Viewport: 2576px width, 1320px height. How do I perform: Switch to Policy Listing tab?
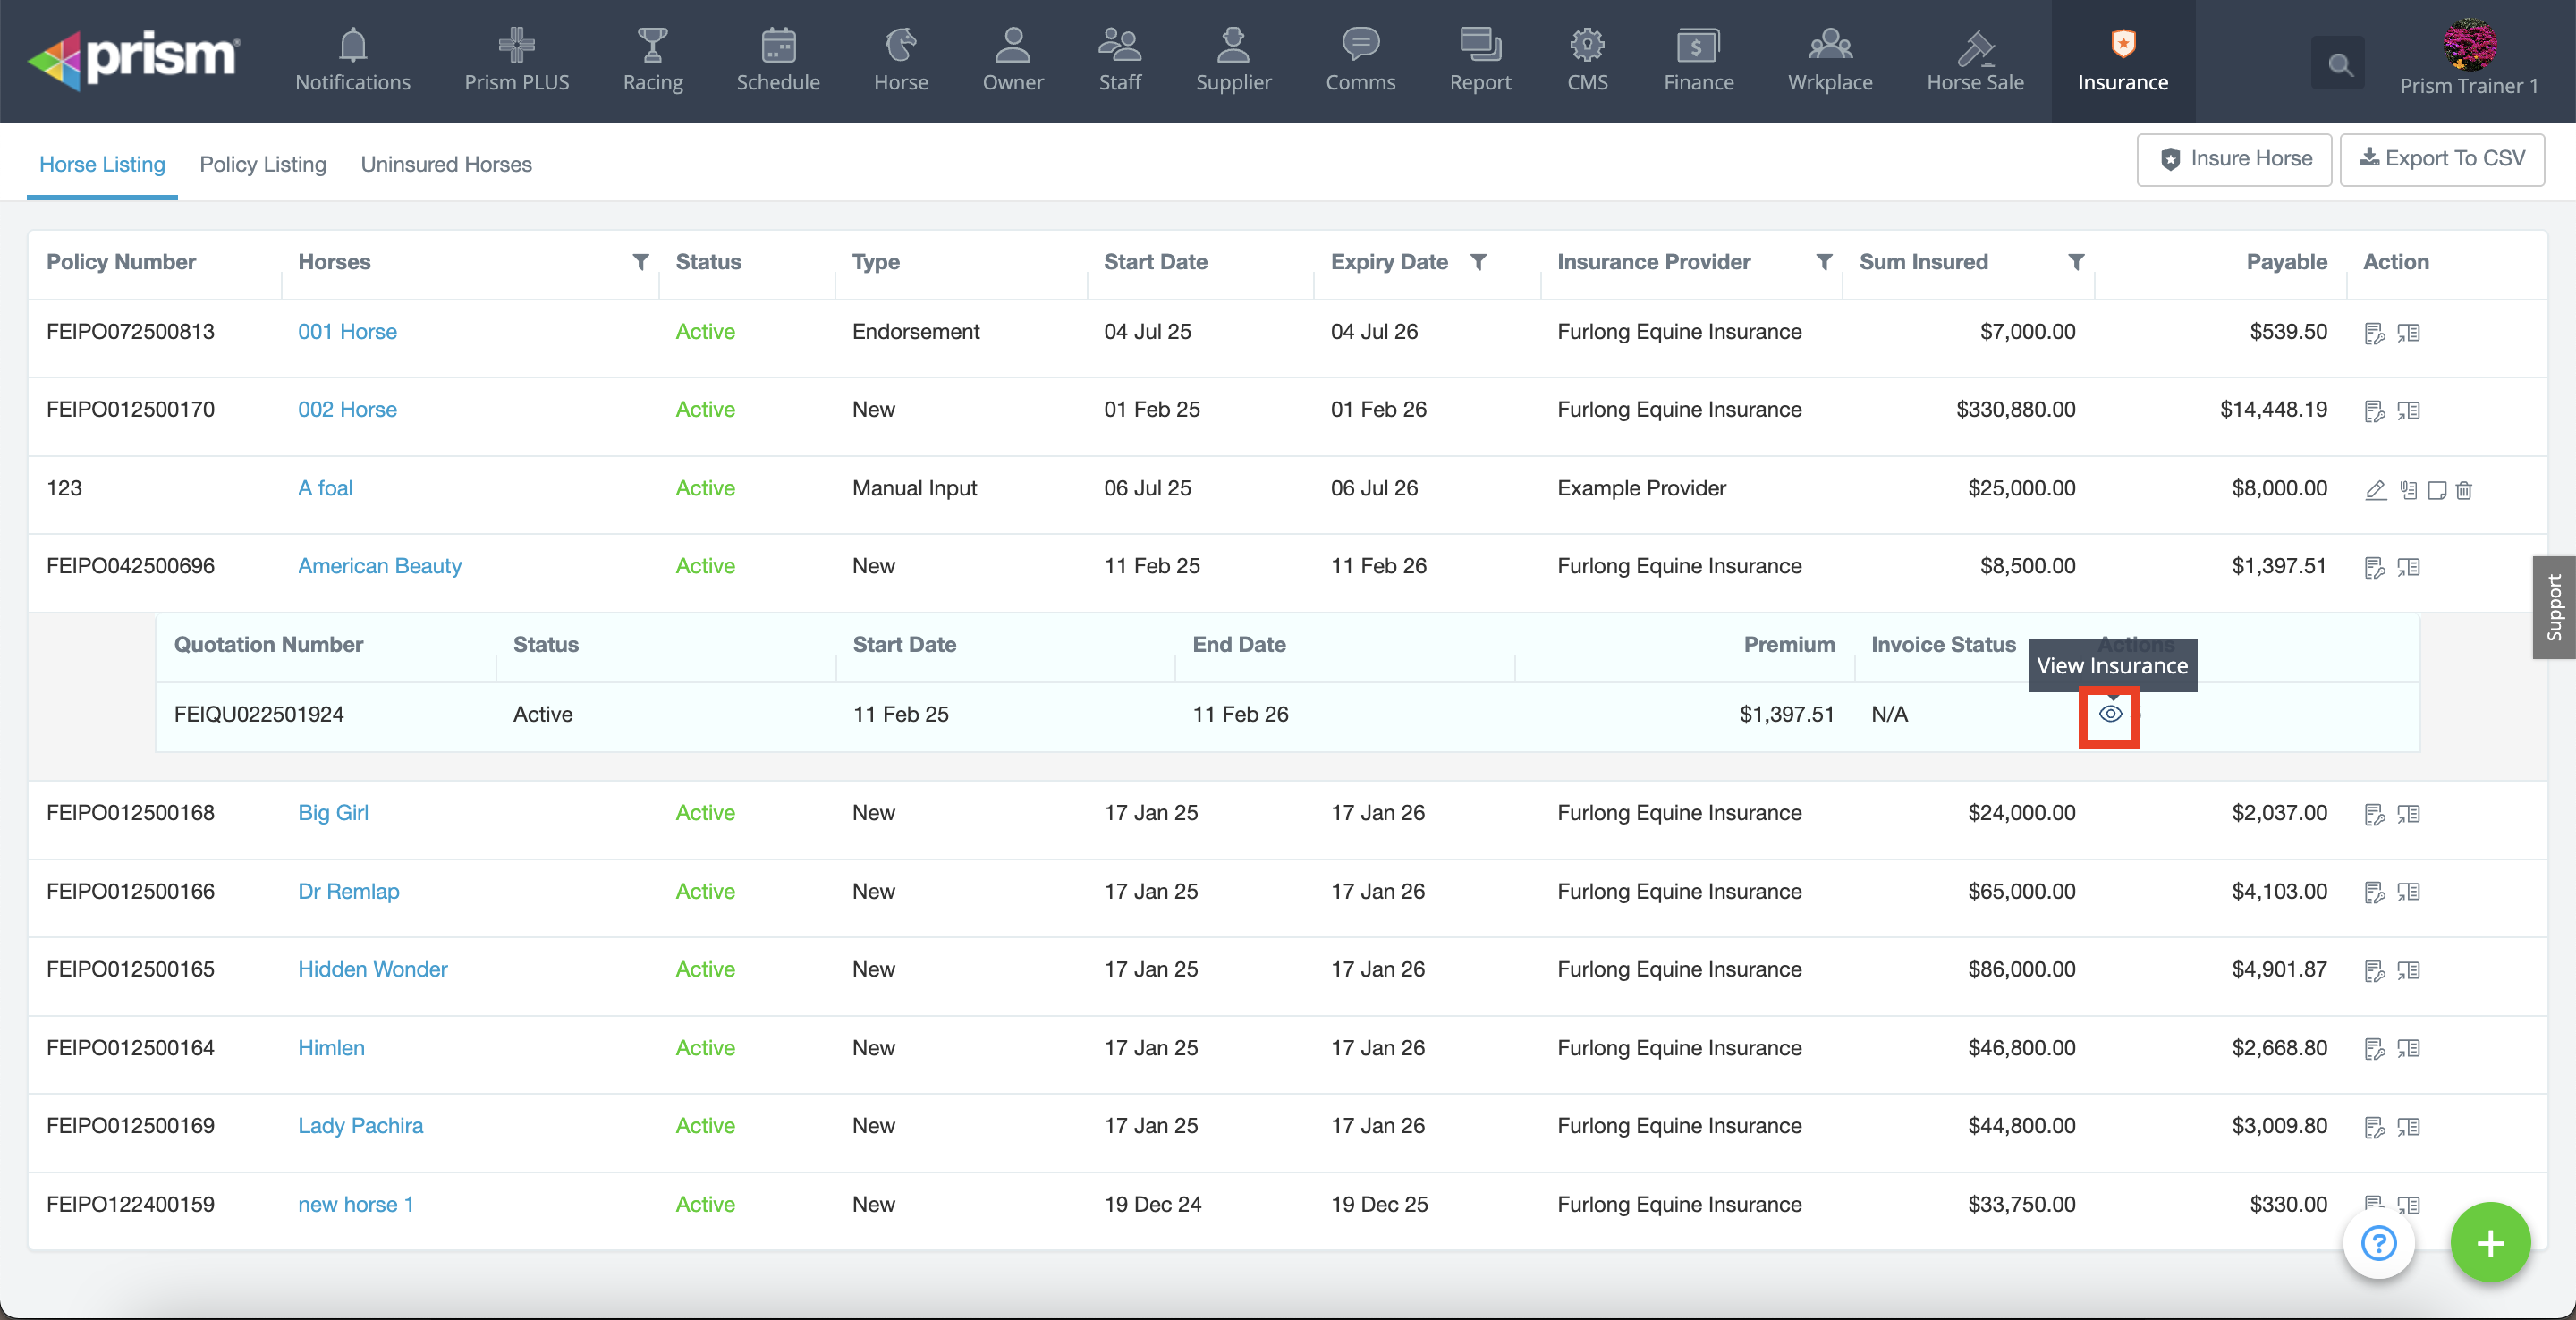[x=263, y=164]
